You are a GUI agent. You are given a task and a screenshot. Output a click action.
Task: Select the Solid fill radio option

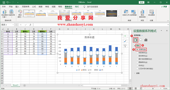point(137,53)
